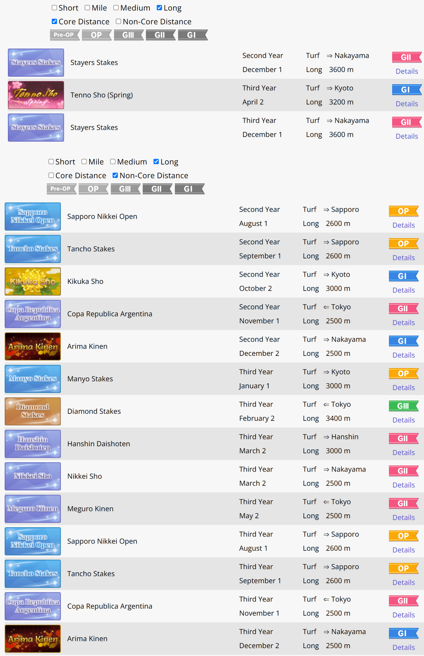The image size is (424, 656).
Task: Open Details for Third Year Stayers Stakes
Action: pyautogui.click(x=407, y=136)
